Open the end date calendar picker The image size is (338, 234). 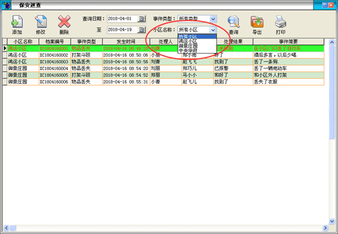pos(141,30)
